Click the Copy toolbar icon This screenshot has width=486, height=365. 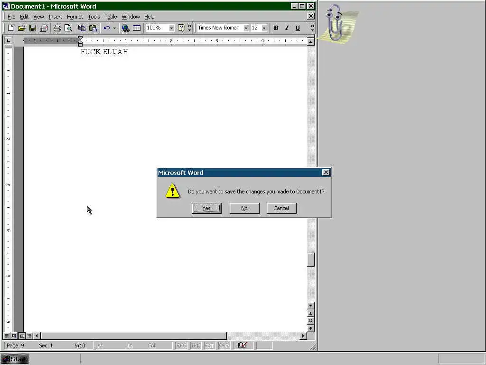click(x=82, y=28)
